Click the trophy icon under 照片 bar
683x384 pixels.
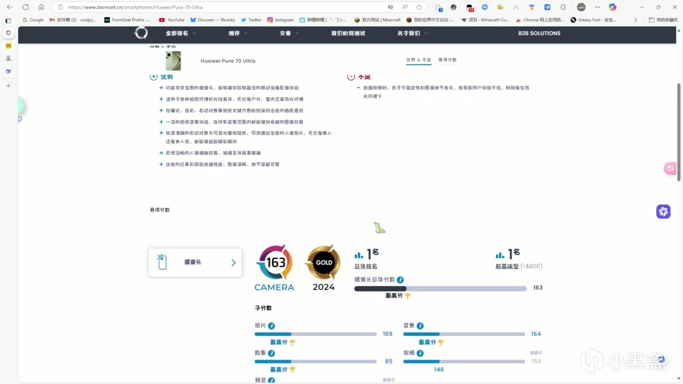pos(292,342)
